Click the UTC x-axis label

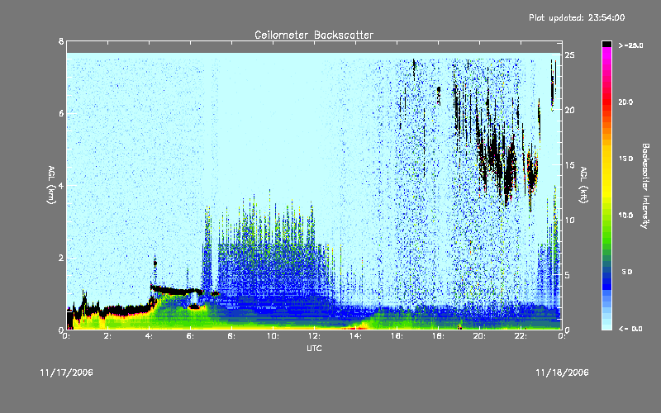[x=314, y=348]
